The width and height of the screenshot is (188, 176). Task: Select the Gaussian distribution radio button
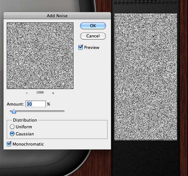click(x=12, y=134)
